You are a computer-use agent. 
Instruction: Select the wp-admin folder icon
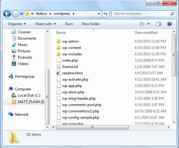click(x=58, y=41)
